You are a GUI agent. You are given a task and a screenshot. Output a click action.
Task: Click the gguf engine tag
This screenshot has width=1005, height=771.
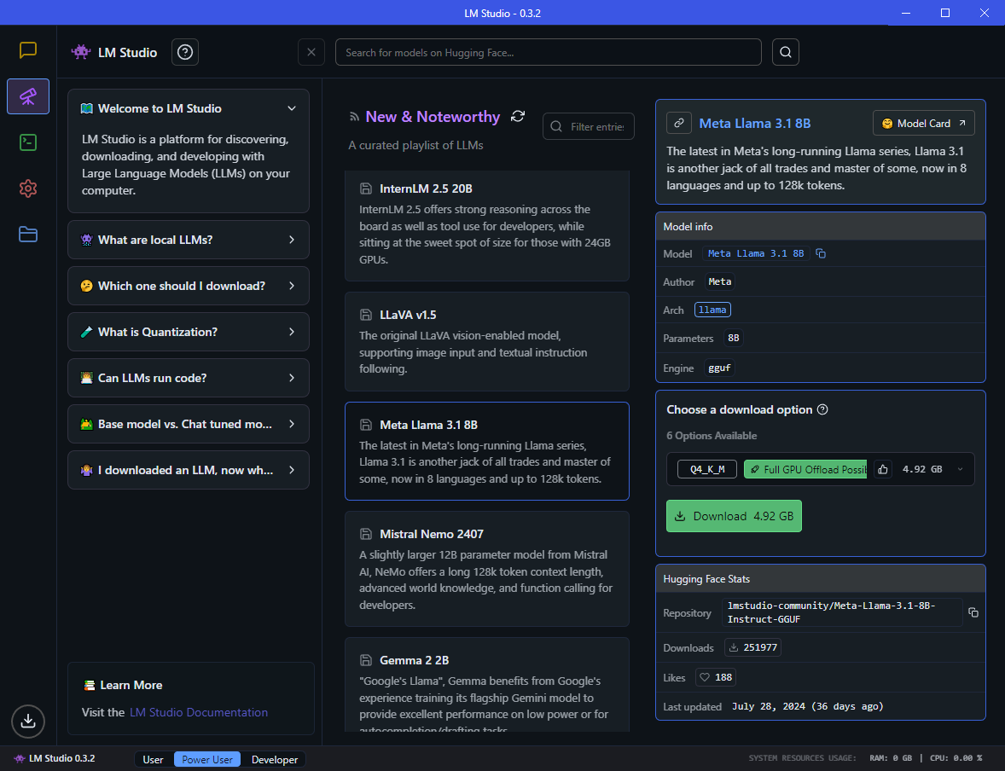coord(719,368)
